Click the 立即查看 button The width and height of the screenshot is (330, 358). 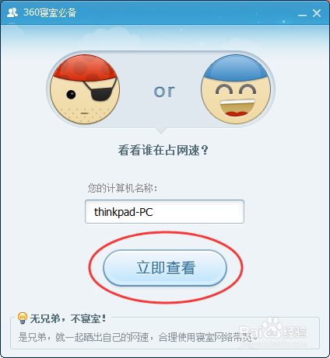coord(165,268)
